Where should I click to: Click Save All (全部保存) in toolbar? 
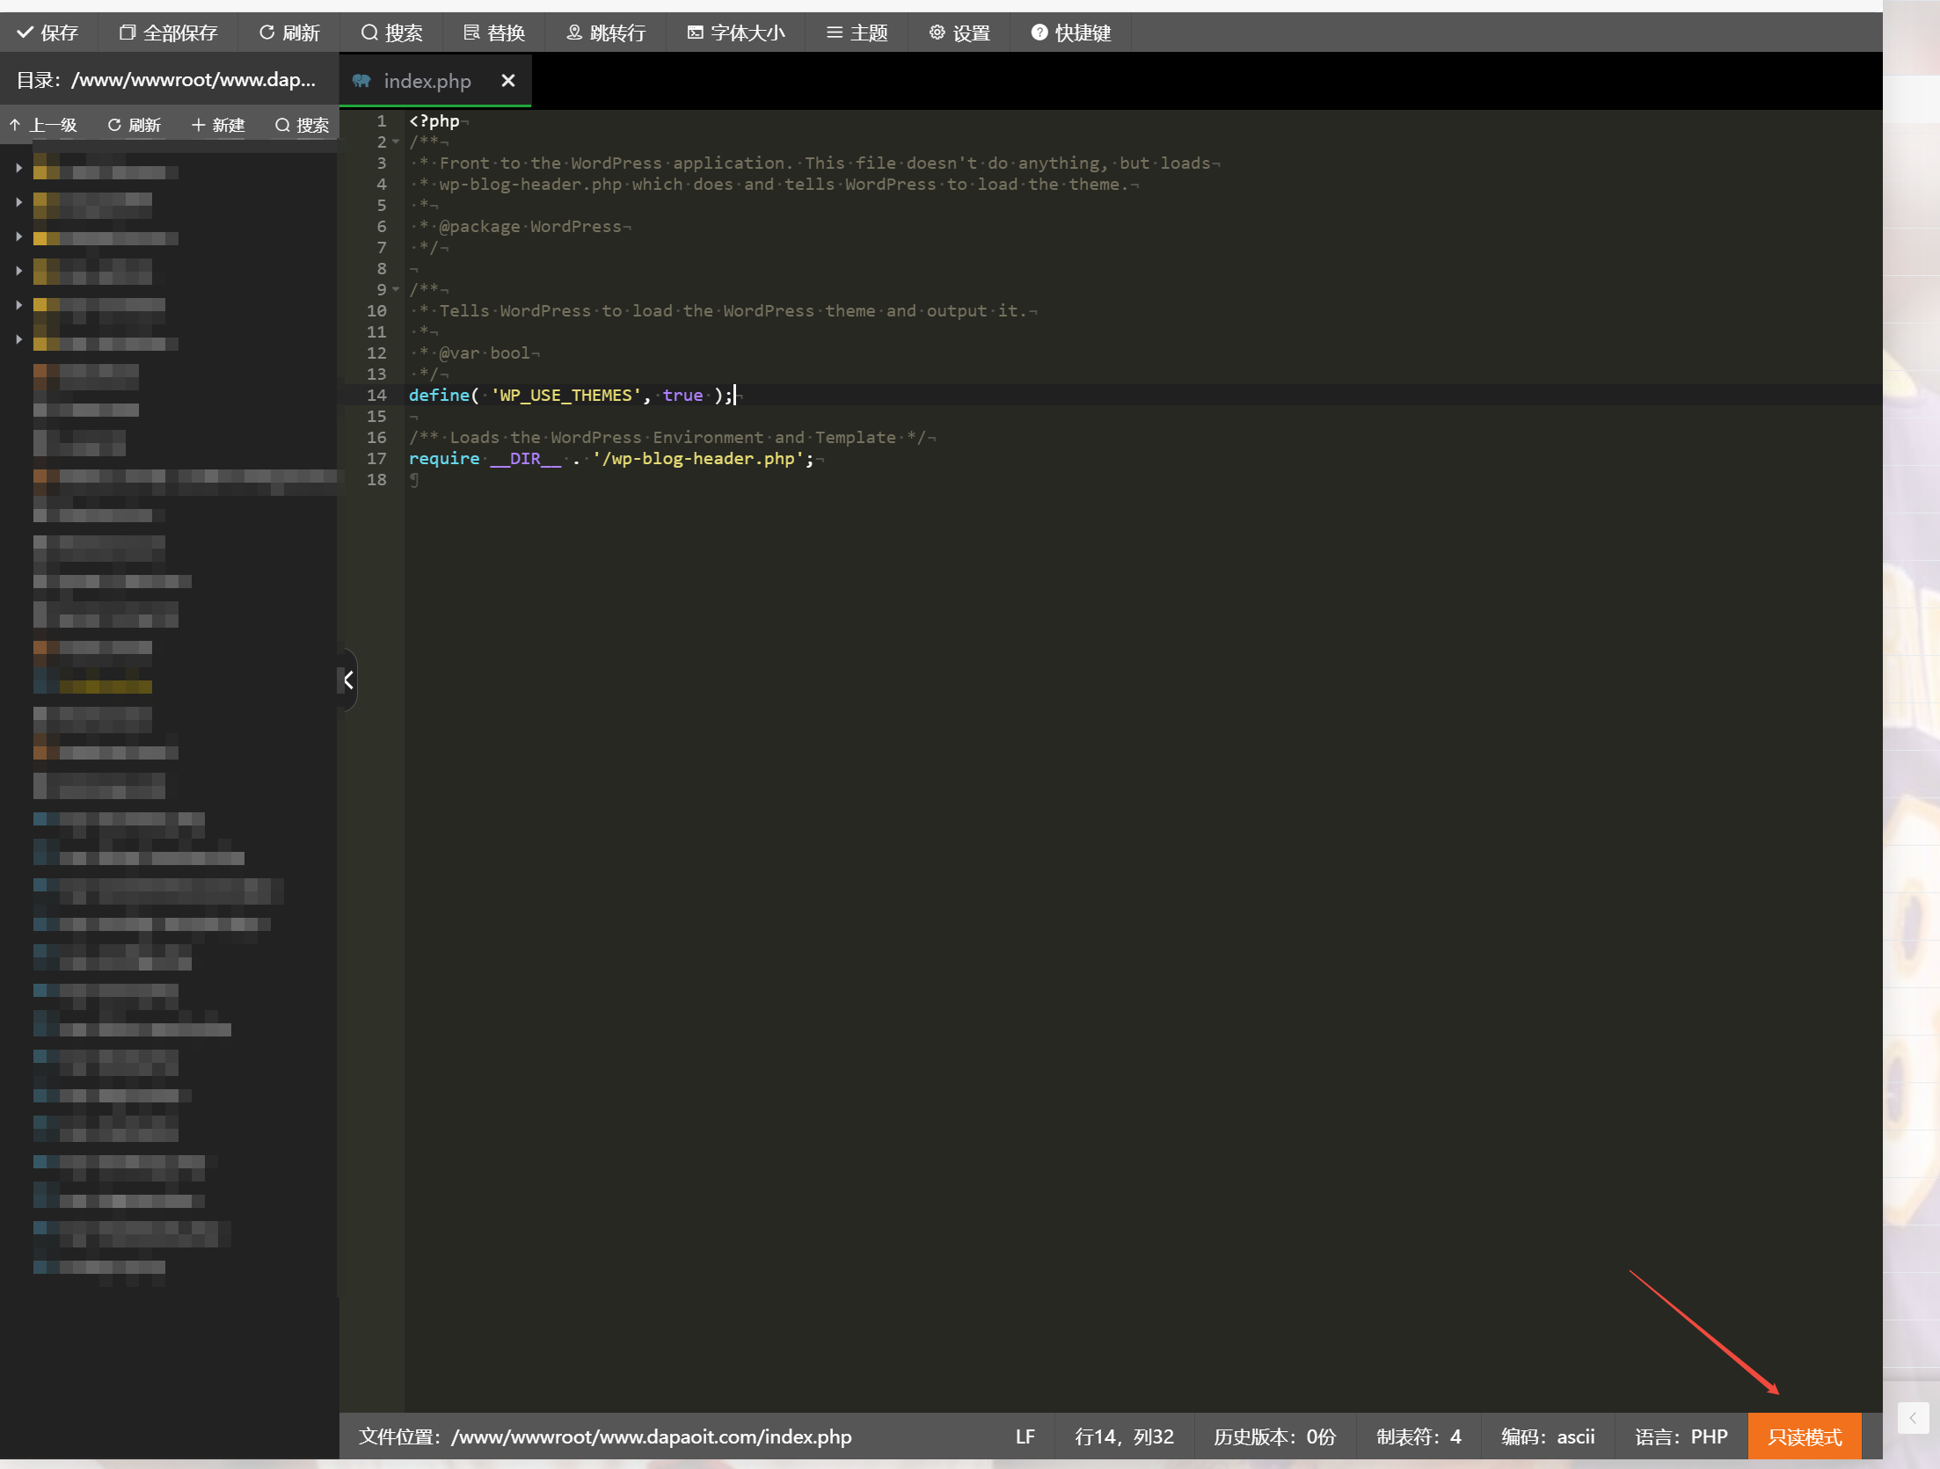pos(168,33)
